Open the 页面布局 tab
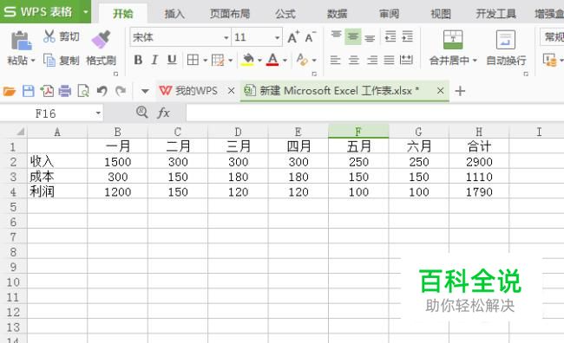This screenshot has height=343, width=564. coord(230,14)
